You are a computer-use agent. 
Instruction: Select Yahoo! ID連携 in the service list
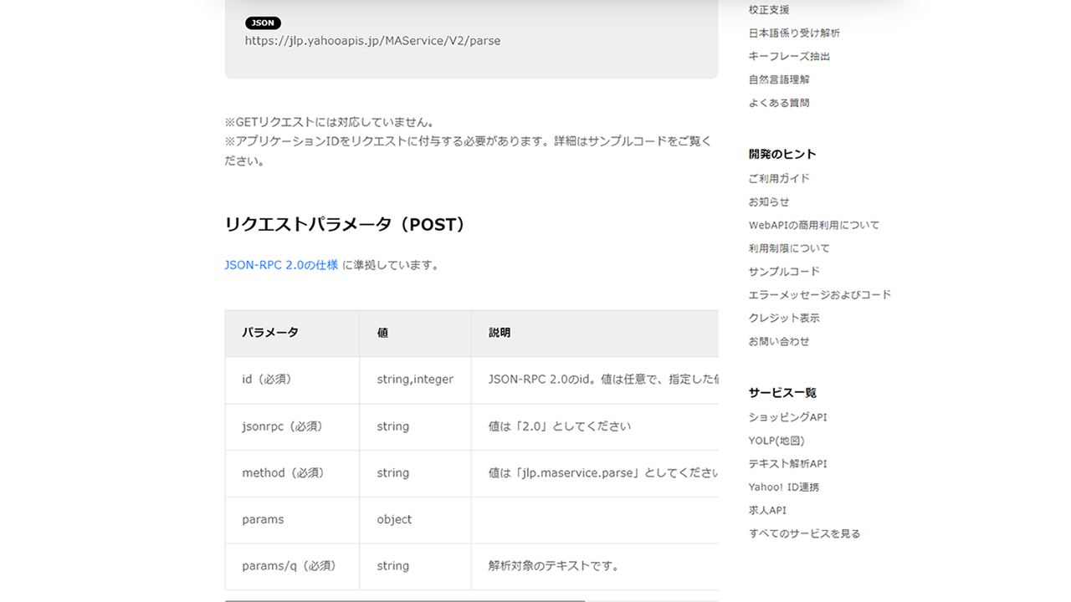[x=783, y=487]
